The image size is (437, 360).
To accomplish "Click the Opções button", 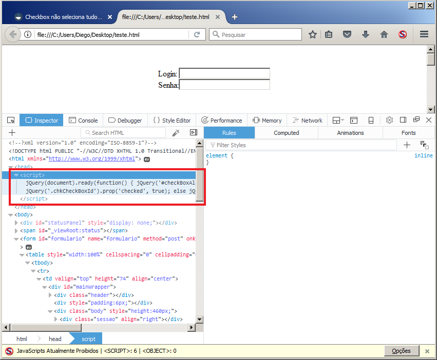I will (402, 351).
